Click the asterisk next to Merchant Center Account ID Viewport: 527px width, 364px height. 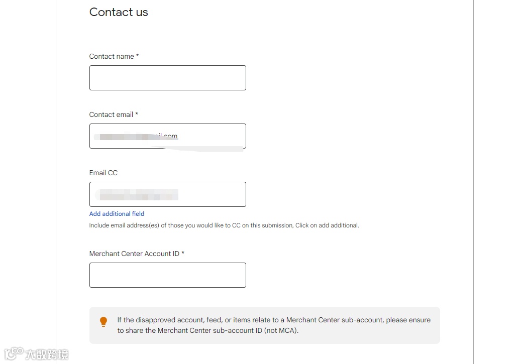[x=184, y=253]
